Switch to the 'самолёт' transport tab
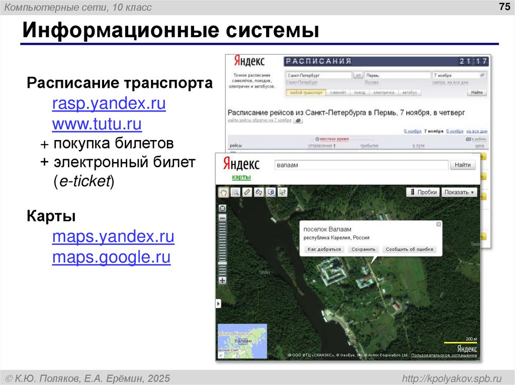Screen dimensions: 515x385 click(x=338, y=92)
